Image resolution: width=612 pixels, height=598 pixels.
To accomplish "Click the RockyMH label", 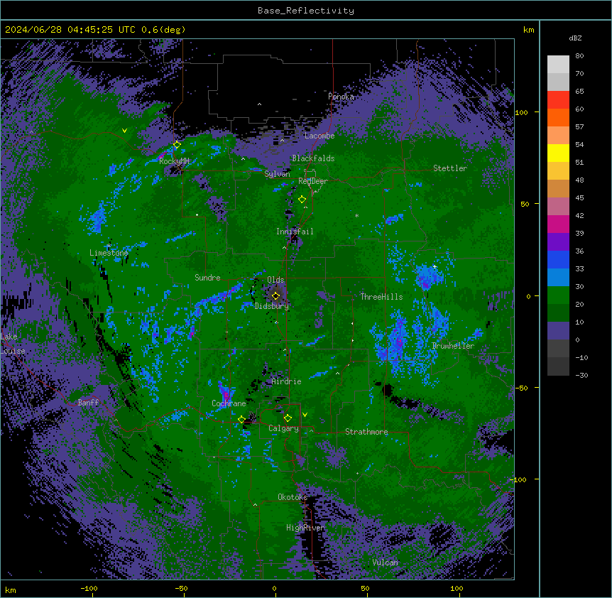I will pos(174,161).
